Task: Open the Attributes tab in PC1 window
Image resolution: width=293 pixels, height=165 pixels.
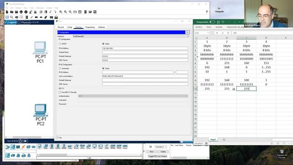Action: click(x=102, y=27)
